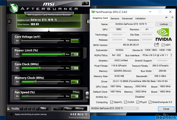177x120 pixels.
Task: Click the profile Save button
Action: tap(44, 108)
